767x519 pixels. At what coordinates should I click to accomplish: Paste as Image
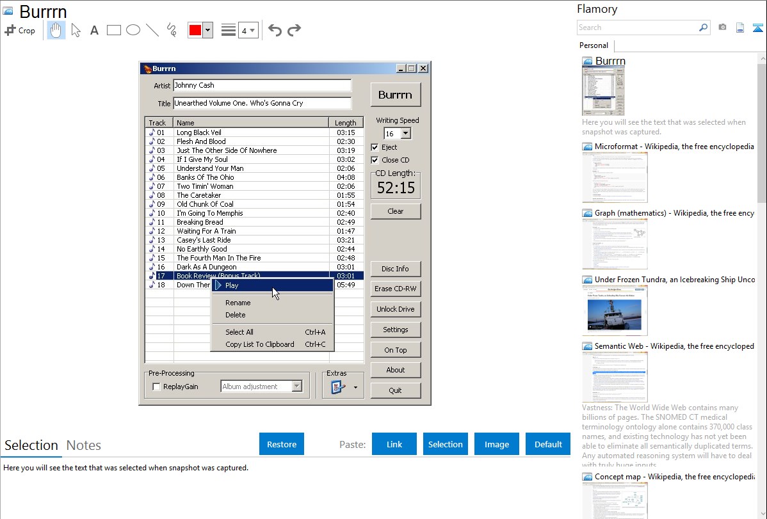click(496, 444)
